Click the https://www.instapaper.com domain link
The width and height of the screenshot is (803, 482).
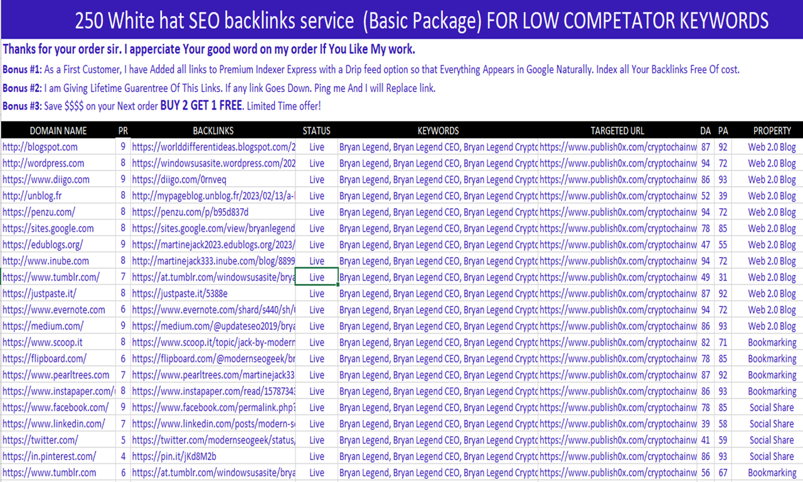[x=59, y=391]
